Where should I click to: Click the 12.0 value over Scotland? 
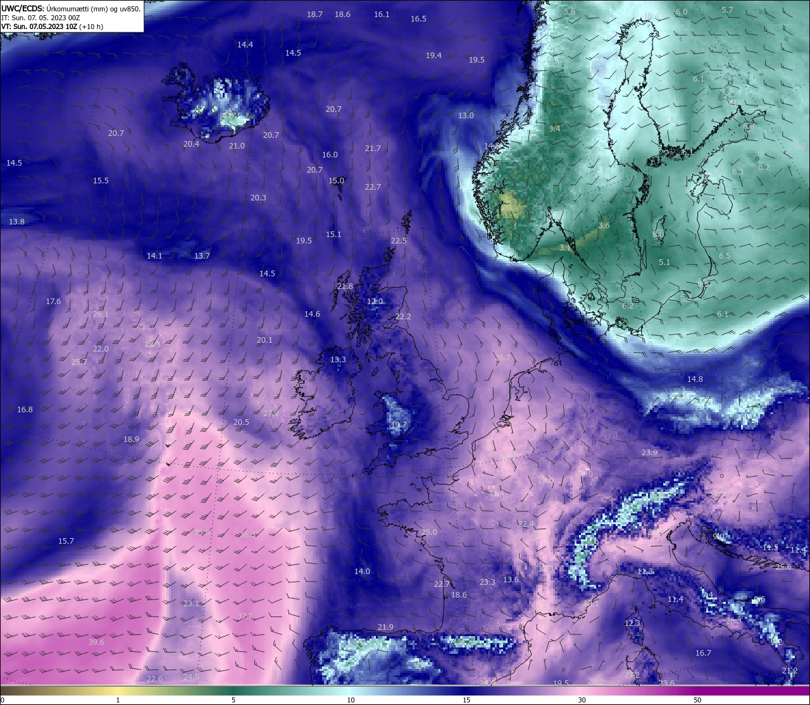(x=375, y=302)
